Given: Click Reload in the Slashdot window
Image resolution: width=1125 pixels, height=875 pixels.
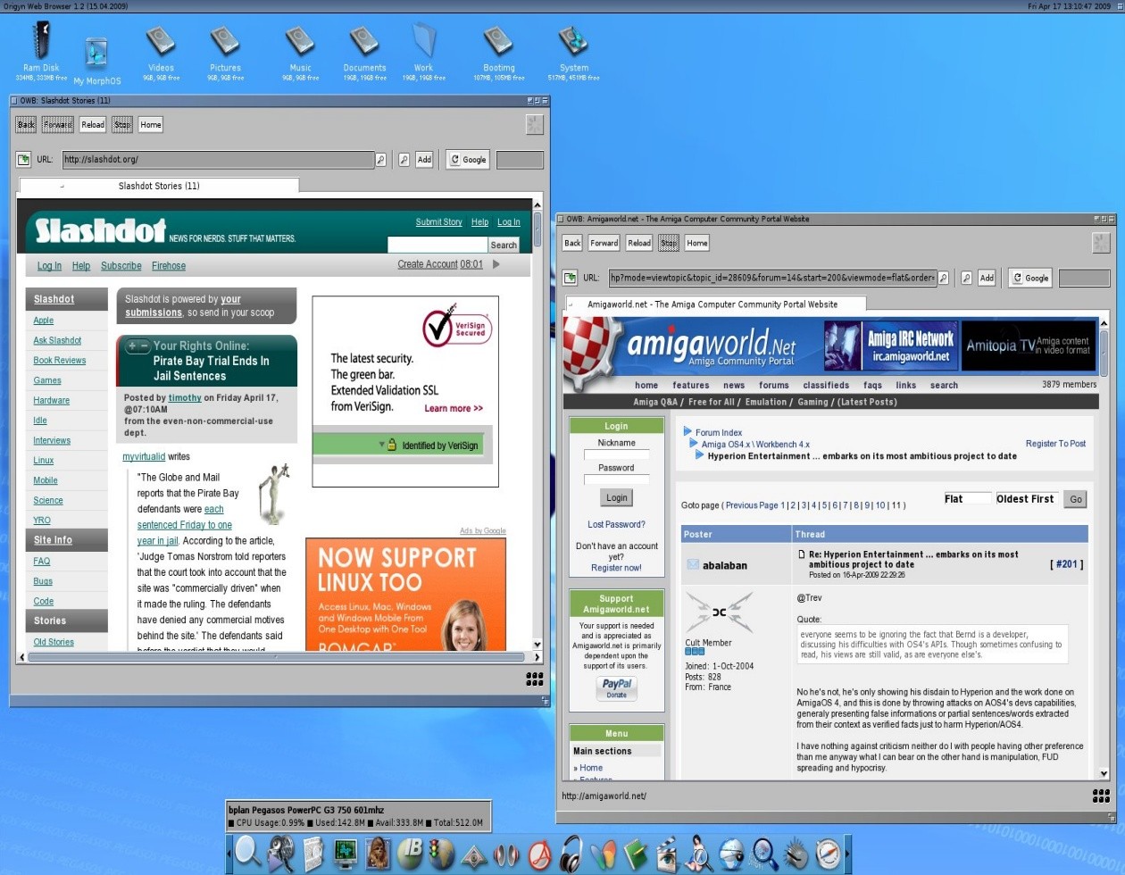Looking at the screenshot, I should pyautogui.click(x=93, y=125).
